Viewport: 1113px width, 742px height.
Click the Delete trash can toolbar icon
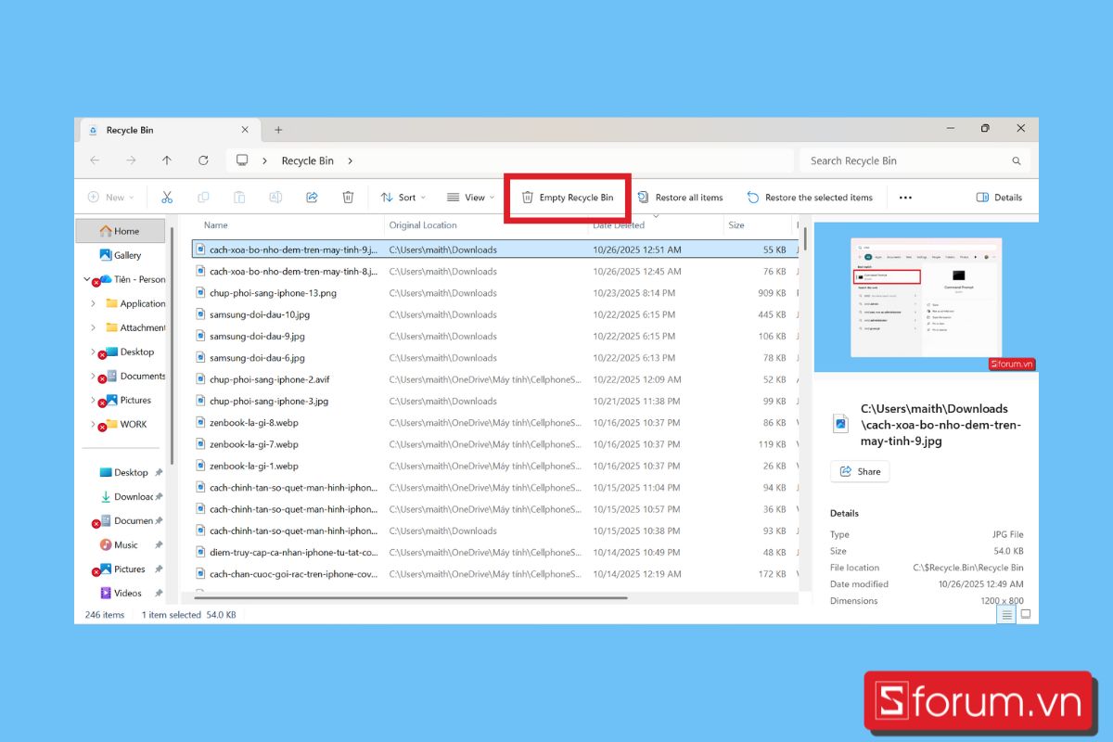tap(348, 198)
